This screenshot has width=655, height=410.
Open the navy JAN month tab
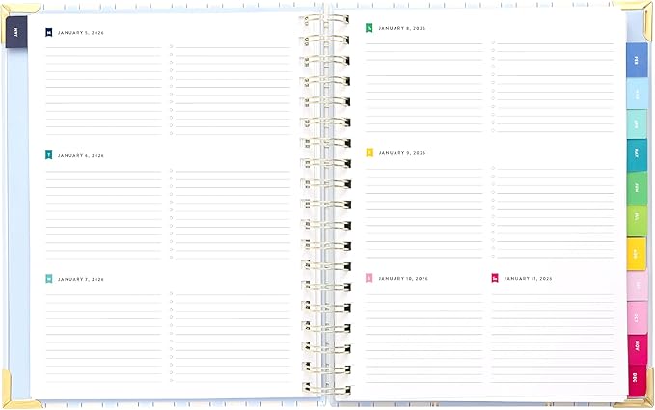[16, 32]
